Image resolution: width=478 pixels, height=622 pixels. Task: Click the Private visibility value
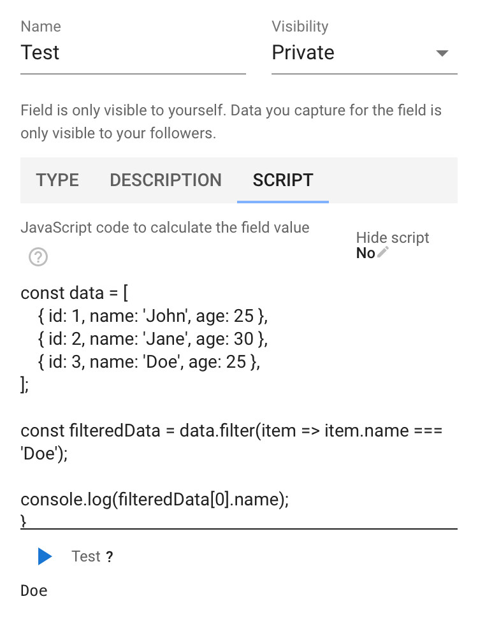tap(303, 52)
